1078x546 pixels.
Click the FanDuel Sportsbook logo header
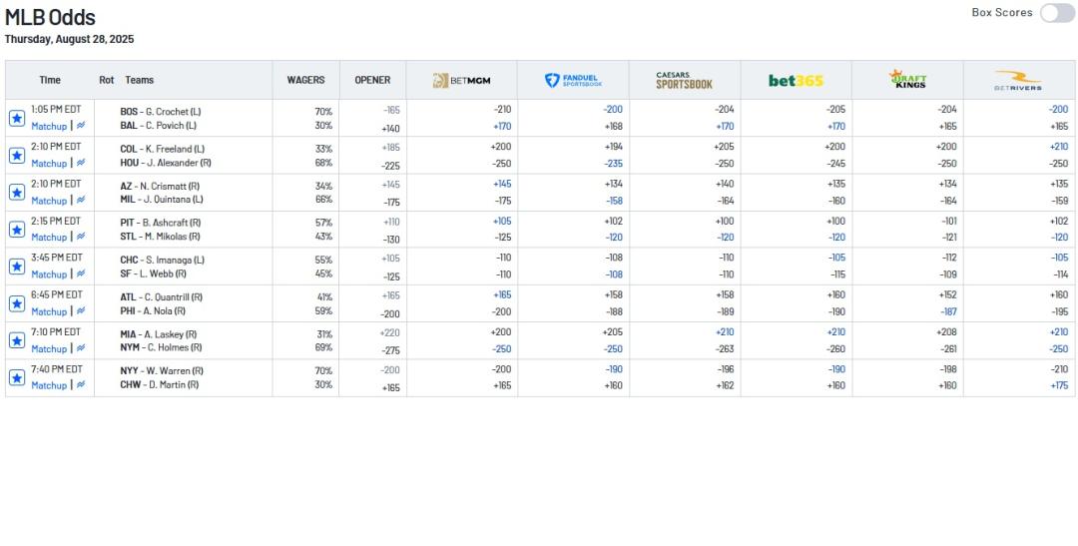pyautogui.click(x=573, y=80)
